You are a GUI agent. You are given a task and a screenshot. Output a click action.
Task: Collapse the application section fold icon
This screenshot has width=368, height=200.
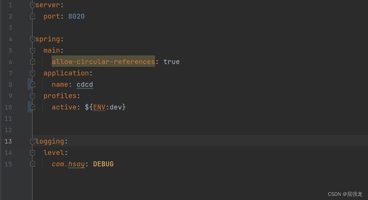click(33, 73)
